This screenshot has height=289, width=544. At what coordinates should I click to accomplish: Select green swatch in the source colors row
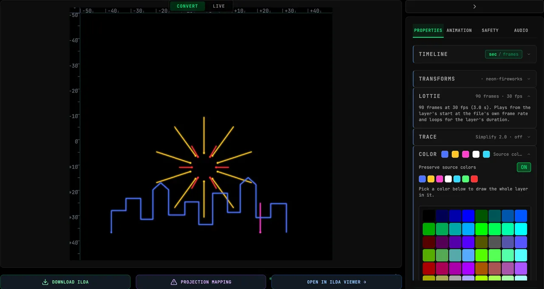pos(465,179)
